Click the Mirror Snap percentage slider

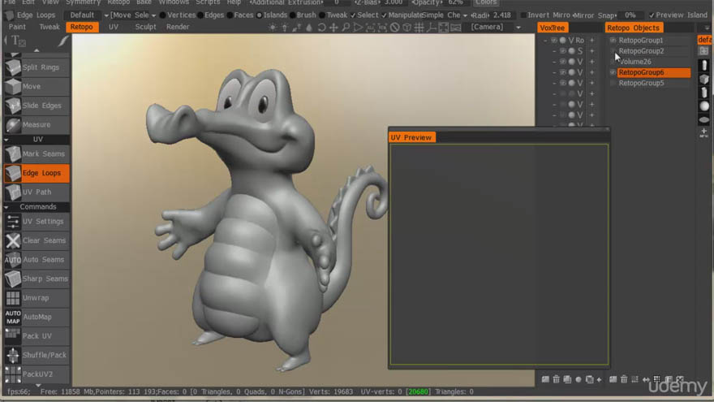pyautogui.click(x=630, y=15)
